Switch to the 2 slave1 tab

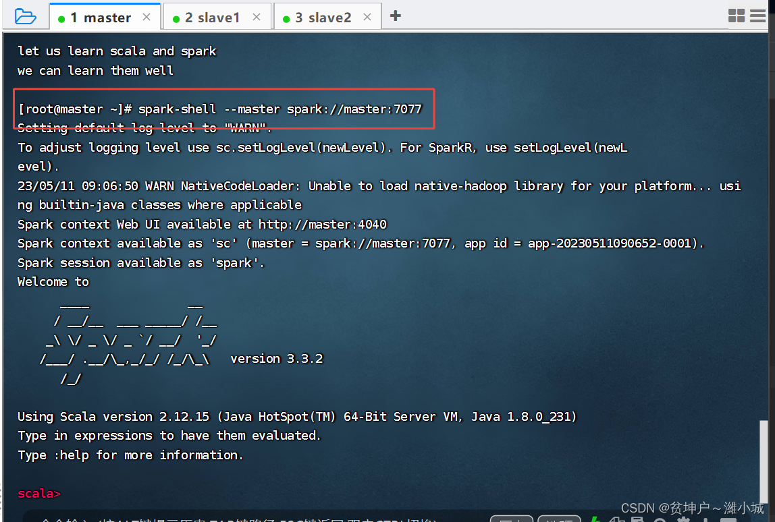[217, 17]
